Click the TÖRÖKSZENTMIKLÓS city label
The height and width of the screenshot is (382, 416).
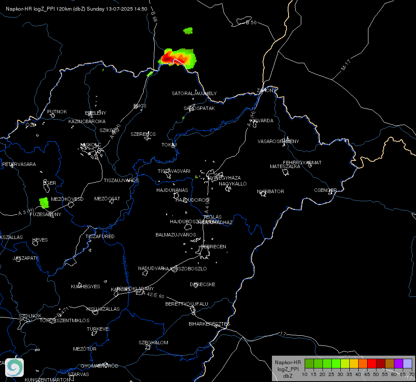pos(65,320)
